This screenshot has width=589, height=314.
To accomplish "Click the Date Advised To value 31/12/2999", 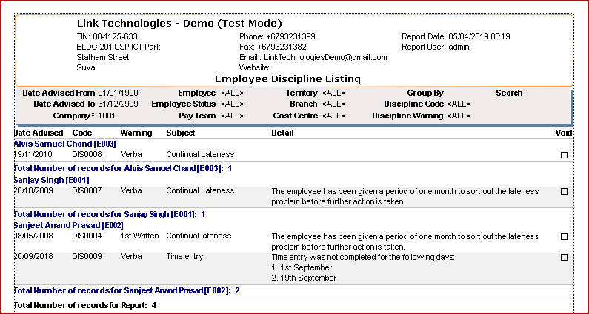I will [118, 104].
